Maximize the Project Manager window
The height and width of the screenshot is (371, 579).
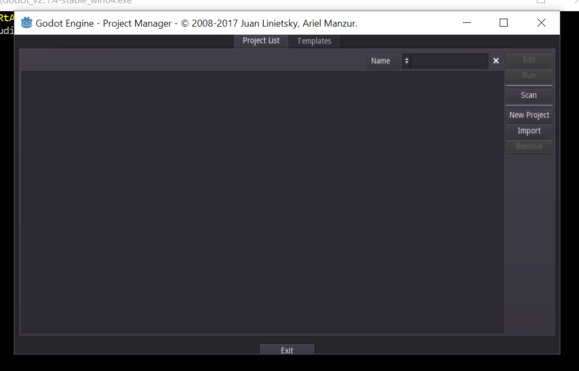(503, 23)
